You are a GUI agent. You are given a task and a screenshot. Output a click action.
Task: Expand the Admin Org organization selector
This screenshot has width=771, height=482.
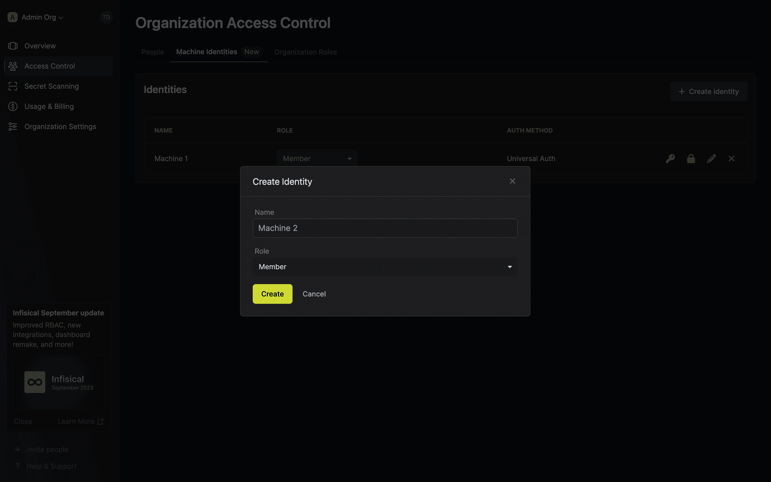pos(42,17)
